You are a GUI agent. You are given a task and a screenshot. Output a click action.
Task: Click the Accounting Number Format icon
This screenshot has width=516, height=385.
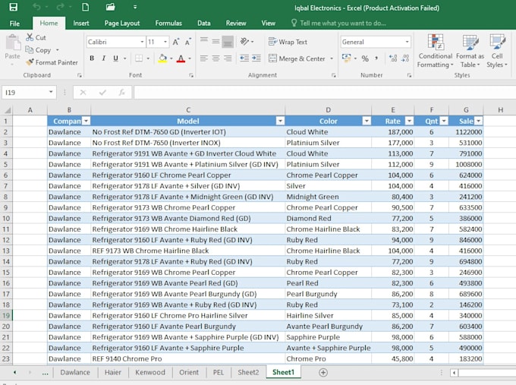[x=346, y=58]
